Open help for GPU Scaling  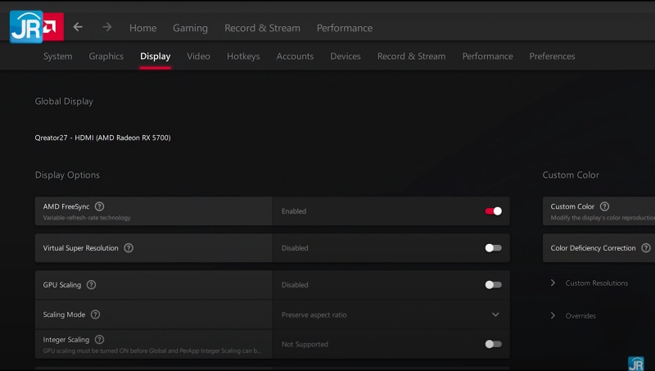[91, 284]
